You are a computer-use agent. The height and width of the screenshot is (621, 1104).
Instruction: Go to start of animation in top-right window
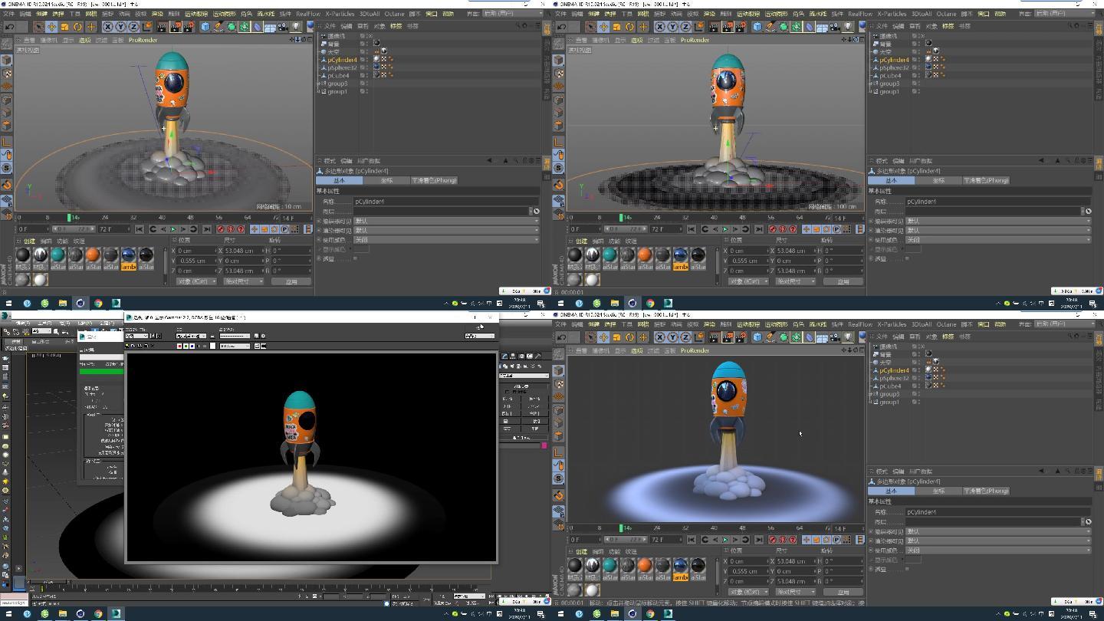pyautogui.click(x=692, y=228)
